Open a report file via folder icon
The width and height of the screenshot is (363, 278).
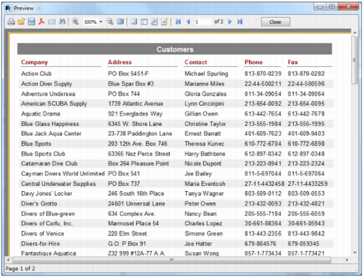(21, 22)
